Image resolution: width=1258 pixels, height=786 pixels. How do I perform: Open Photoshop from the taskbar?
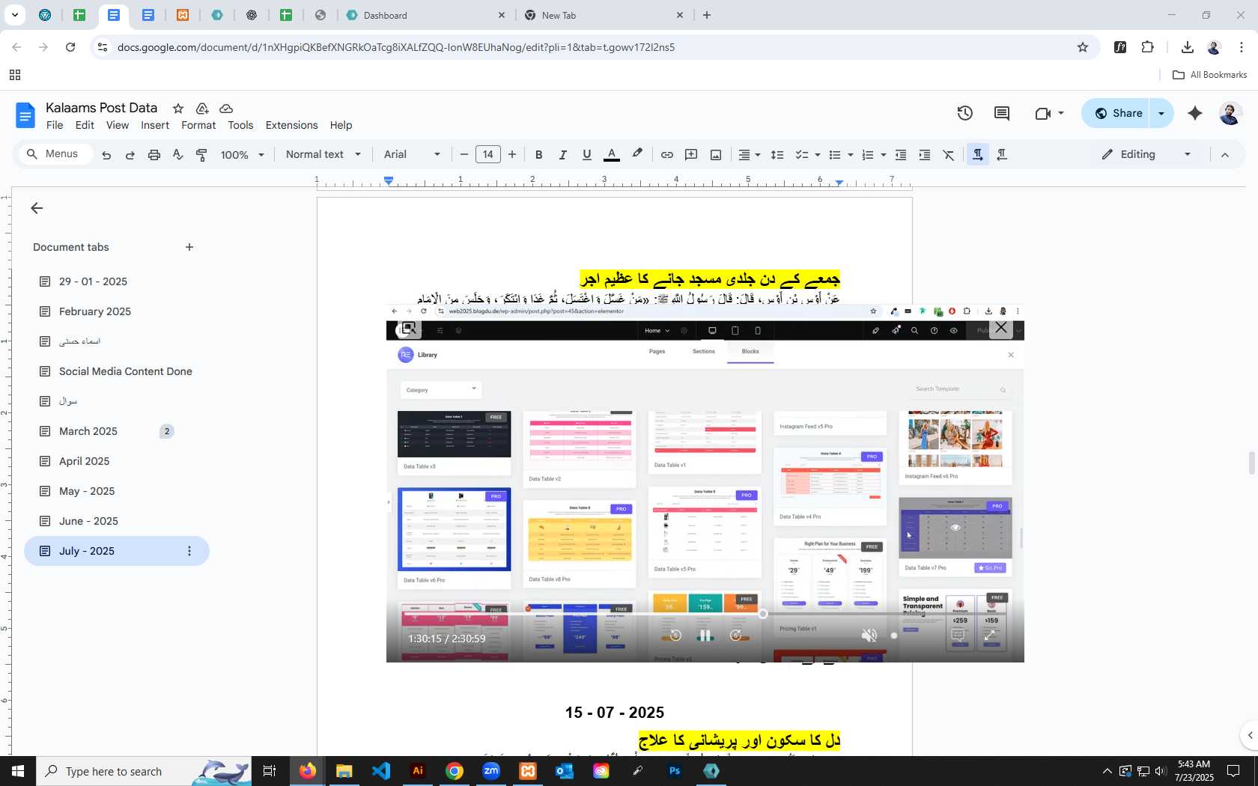(x=675, y=770)
